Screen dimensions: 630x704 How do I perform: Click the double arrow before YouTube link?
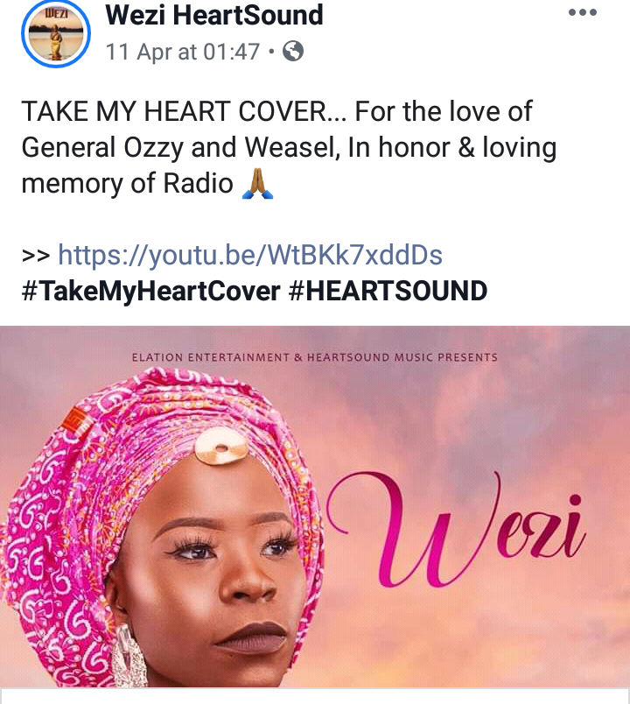pos(36,256)
